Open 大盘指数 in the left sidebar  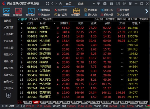point(8,34)
